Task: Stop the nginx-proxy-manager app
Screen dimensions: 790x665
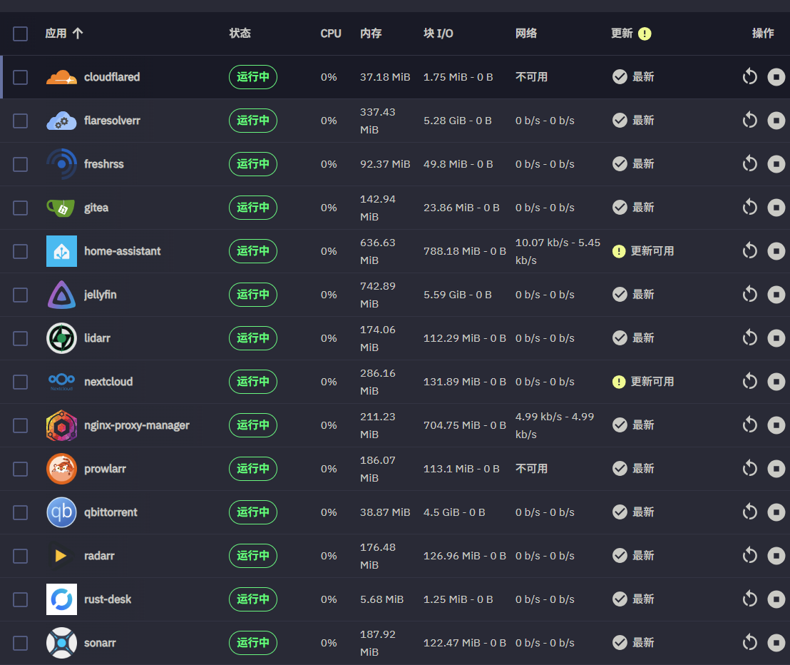Action: click(776, 425)
